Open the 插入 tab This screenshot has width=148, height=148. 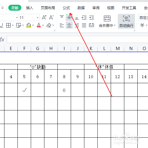(x=29, y=8)
